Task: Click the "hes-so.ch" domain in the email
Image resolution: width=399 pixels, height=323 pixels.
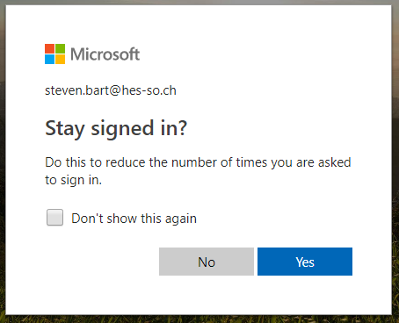Action: (x=149, y=90)
